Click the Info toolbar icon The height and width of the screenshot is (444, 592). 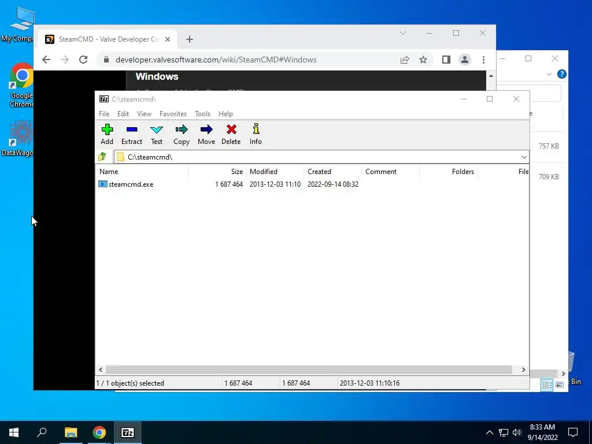pyautogui.click(x=256, y=134)
